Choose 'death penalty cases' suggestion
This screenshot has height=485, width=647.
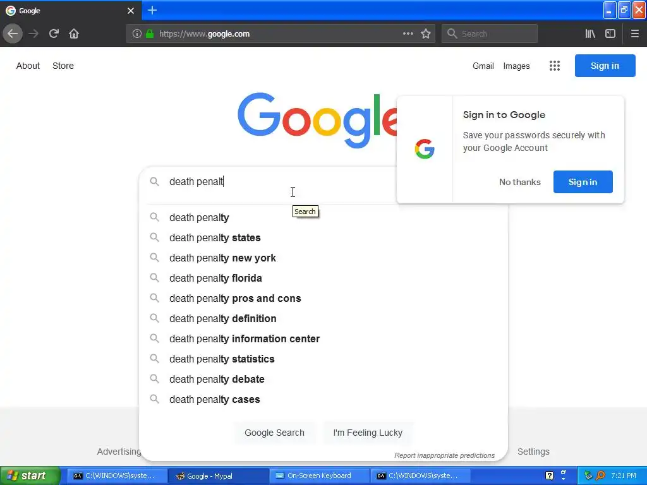(x=323, y=399)
